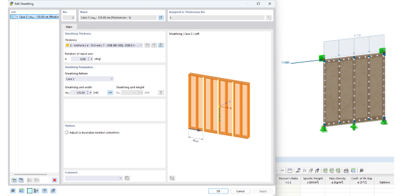Click the first green export-table icon in toolbar
Screen dimensions: 402x196
point(326,171)
